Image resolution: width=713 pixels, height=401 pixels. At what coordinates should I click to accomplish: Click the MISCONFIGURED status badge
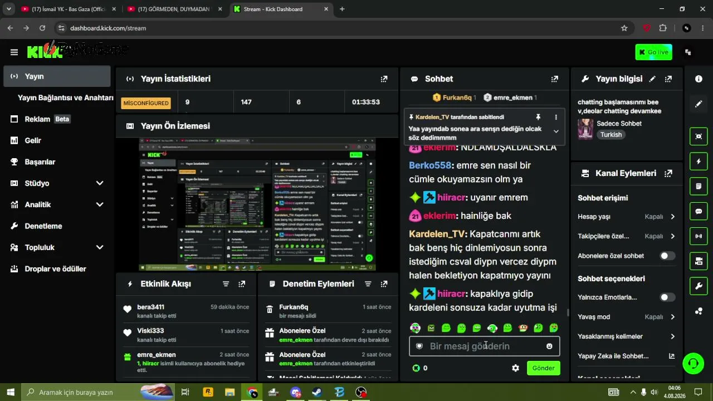pos(146,103)
